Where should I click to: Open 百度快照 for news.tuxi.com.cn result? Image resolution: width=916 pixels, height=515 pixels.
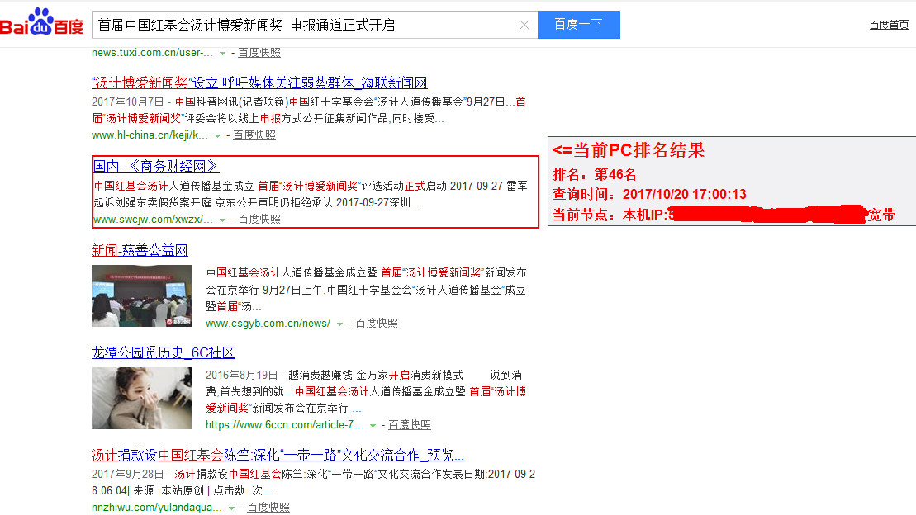259,53
